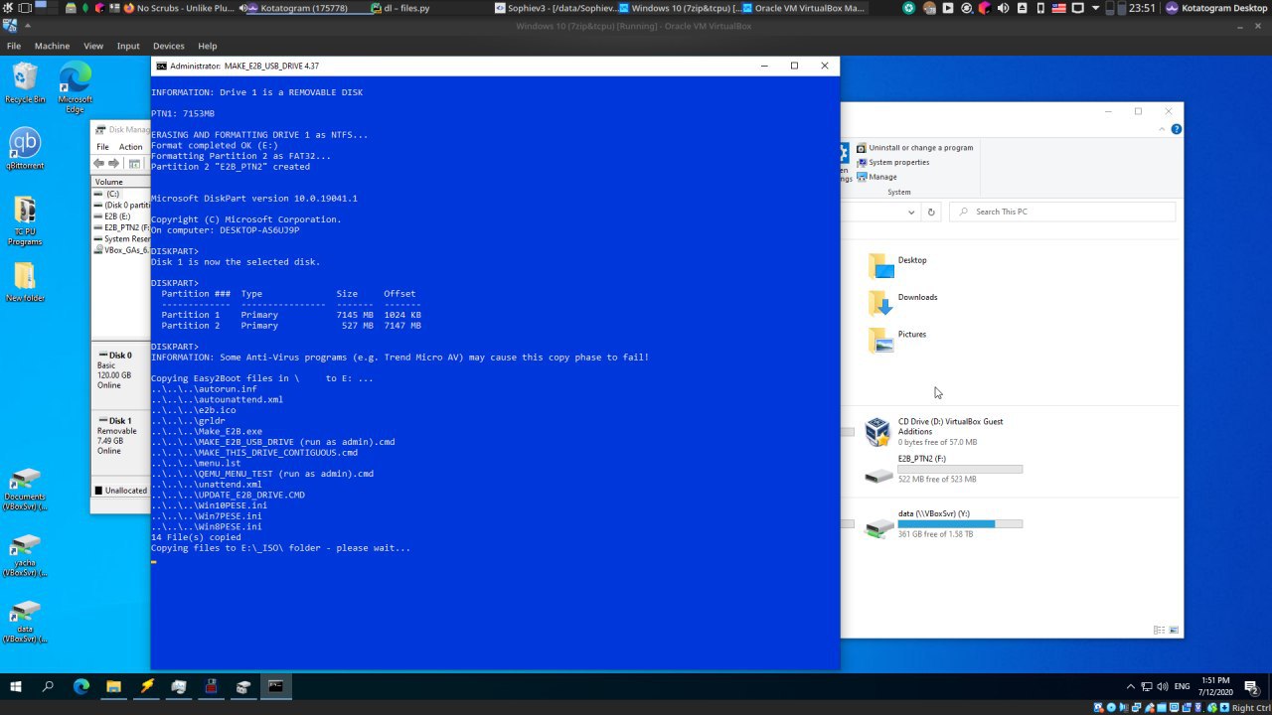Open Disk Management File menu
This screenshot has height=715, width=1272.
(x=102, y=147)
